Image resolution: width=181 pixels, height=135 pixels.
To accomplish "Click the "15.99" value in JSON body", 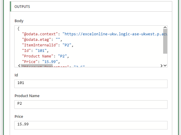I will coord(50,62).
